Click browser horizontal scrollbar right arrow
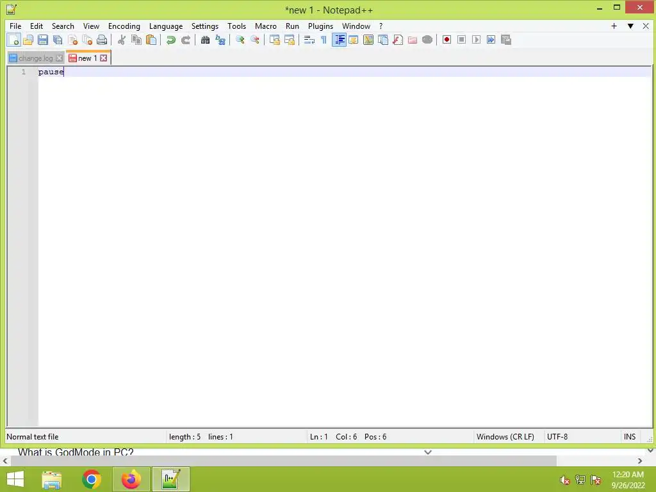The height and width of the screenshot is (492, 656). click(640, 461)
